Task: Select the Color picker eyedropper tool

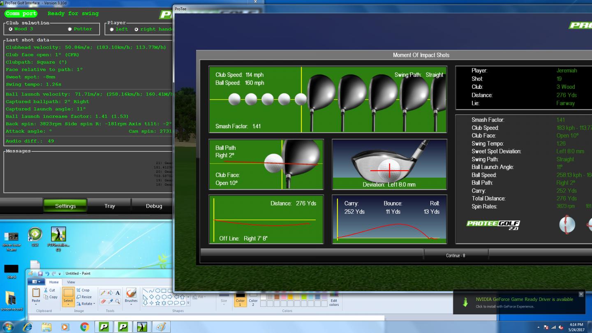Action: click(110, 302)
